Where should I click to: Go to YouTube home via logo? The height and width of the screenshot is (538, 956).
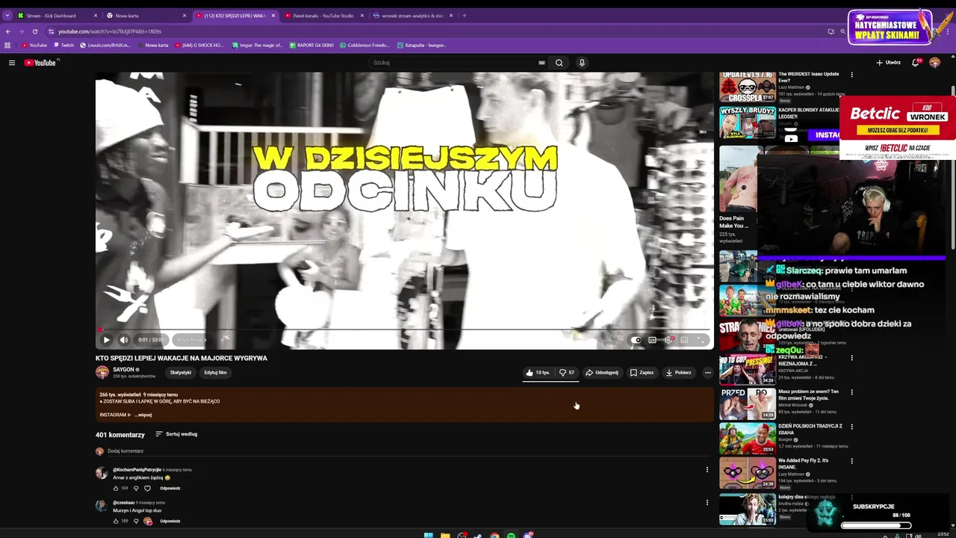pos(40,63)
